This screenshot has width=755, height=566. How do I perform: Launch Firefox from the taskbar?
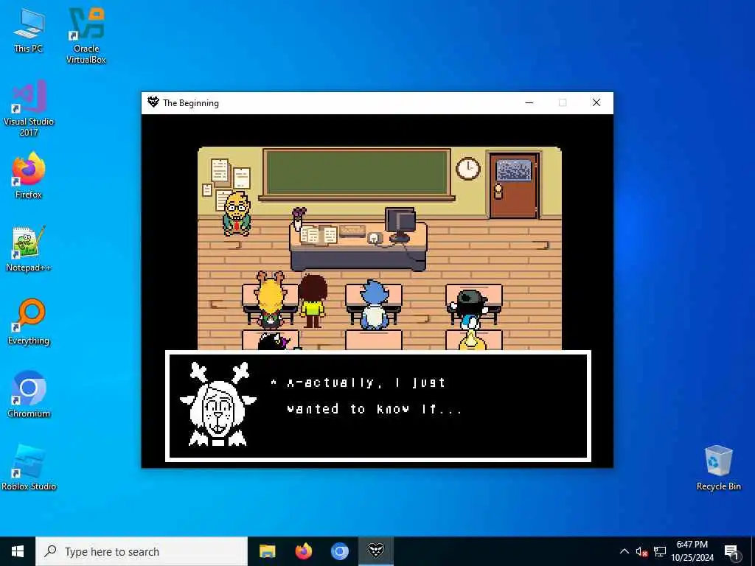click(303, 551)
